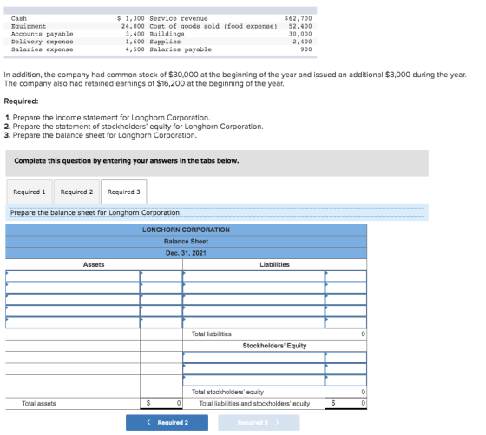
Task: Click the fourth asset name dropdown cell
Action: point(73,311)
